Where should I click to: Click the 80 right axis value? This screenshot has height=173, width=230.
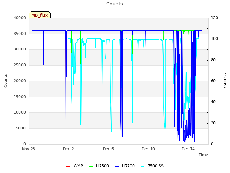(213, 60)
